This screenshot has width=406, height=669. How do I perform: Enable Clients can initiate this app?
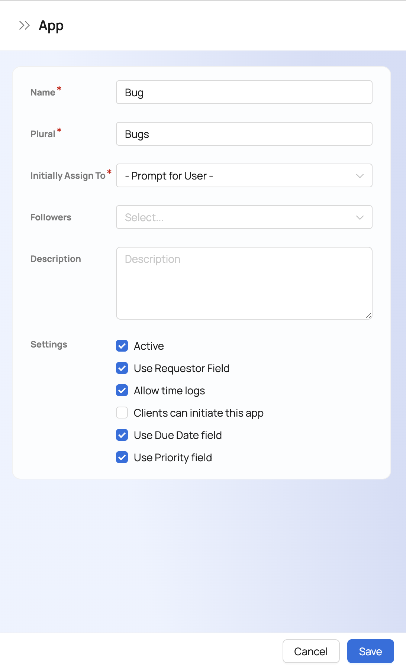[x=122, y=413]
